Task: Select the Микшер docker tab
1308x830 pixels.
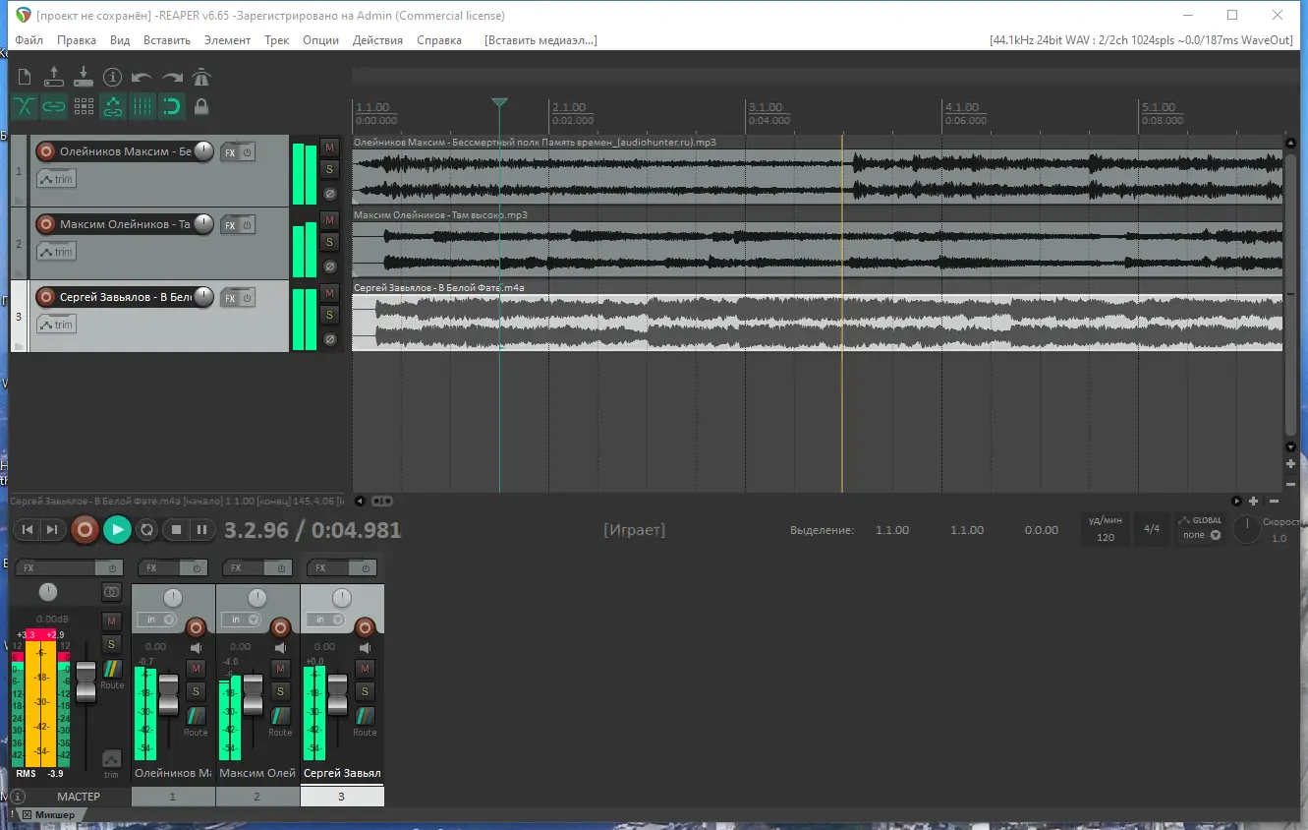Action: tap(49, 815)
